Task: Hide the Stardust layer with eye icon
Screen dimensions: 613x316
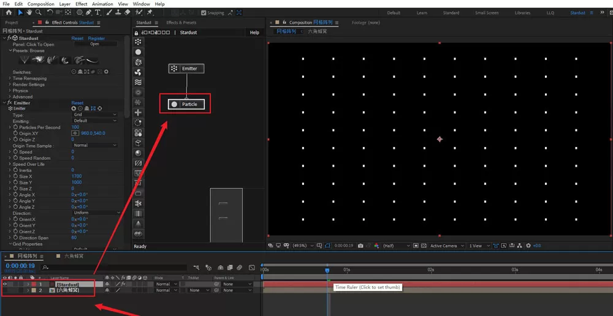Action: (x=5, y=284)
